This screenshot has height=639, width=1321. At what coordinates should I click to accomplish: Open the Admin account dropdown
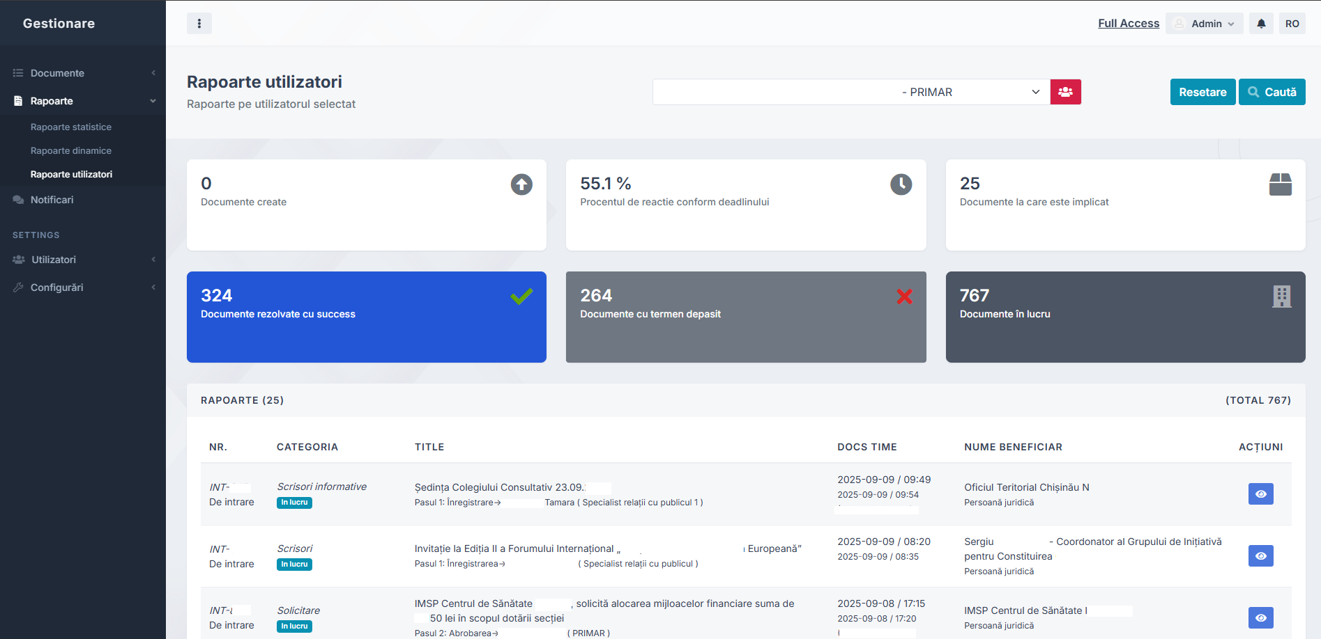[x=1205, y=24]
